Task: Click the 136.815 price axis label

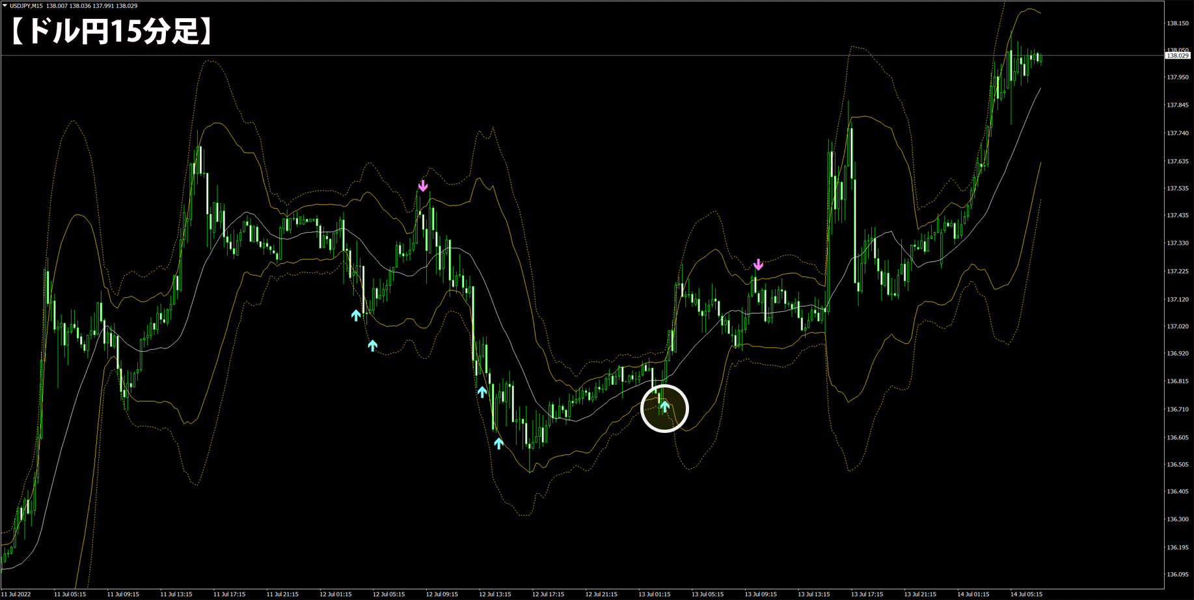Action: (1178, 382)
